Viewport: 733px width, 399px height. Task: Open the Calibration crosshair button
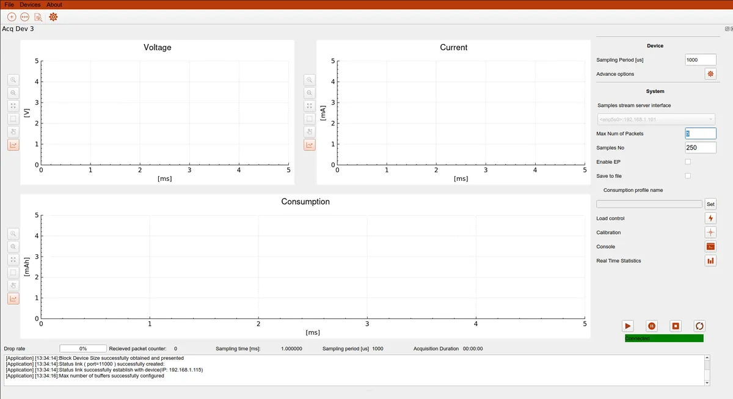coord(710,232)
